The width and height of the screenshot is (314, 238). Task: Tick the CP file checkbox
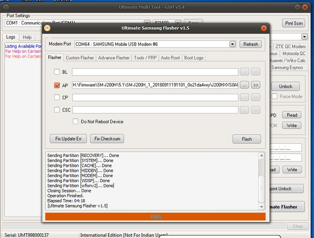point(57,97)
